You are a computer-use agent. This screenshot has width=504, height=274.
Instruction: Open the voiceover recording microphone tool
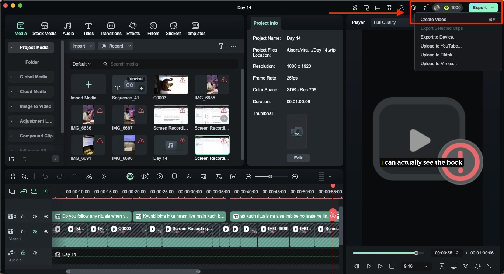(189, 176)
